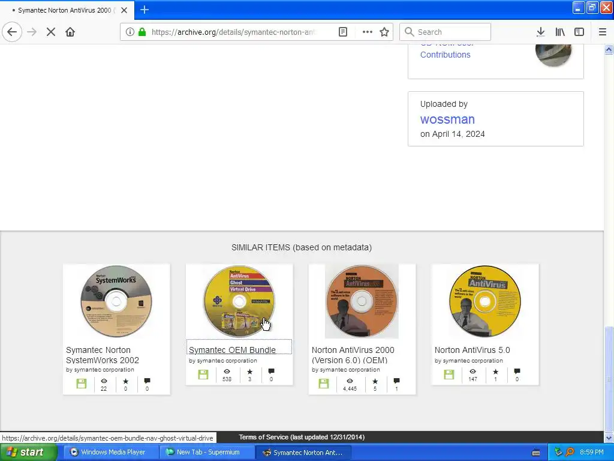Open the downloads panel
The image size is (614, 461).
(x=540, y=32)
